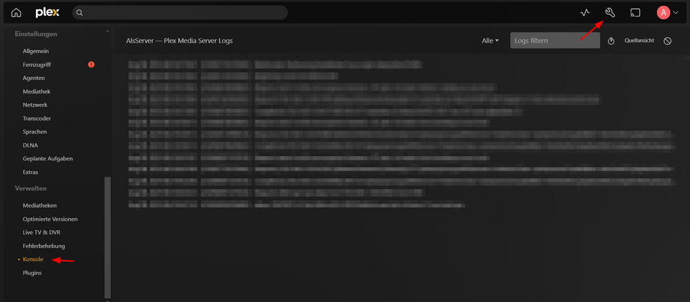Select the Konsole entry
The height and width of the screenshot is (302, 690).
point(33,259)
